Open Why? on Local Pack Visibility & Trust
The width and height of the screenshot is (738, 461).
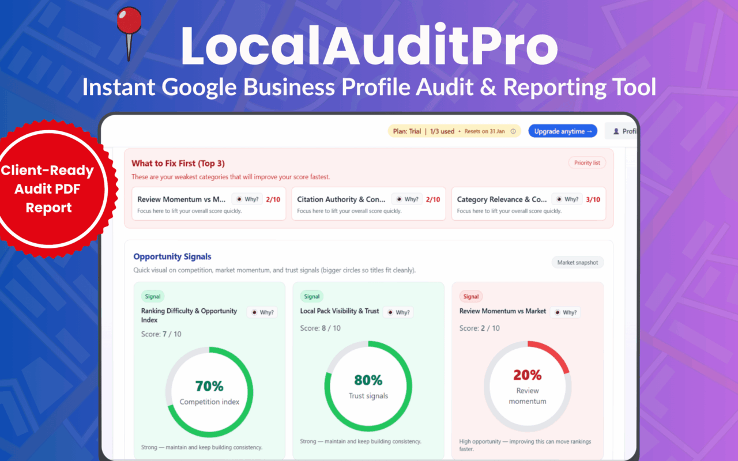tap(398, 312)
